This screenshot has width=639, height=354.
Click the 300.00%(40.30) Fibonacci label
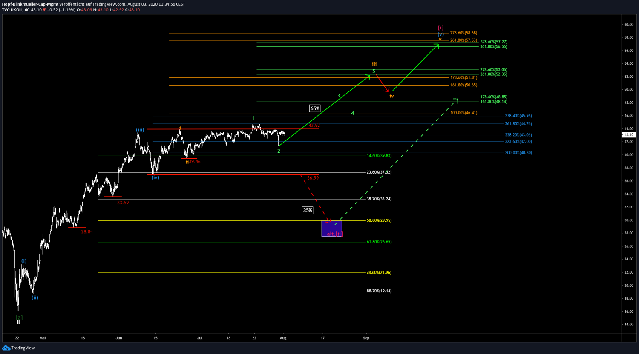pyautogui.click(x=518, y=152)
